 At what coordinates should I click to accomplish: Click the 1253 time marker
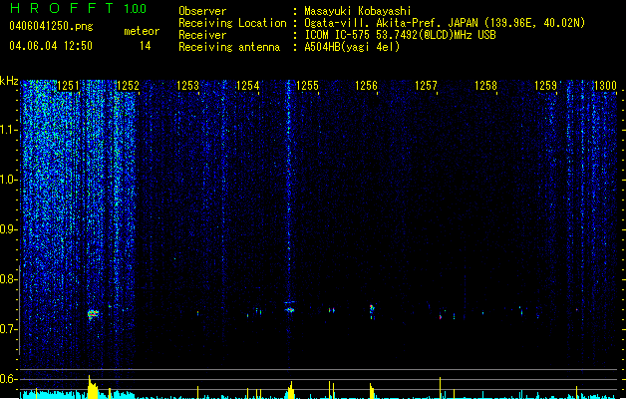[187, 85]
